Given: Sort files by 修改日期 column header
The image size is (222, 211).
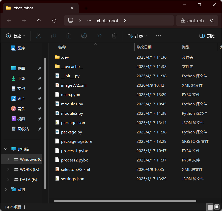Looking at the screenshot, I should [x=144, y=47].
